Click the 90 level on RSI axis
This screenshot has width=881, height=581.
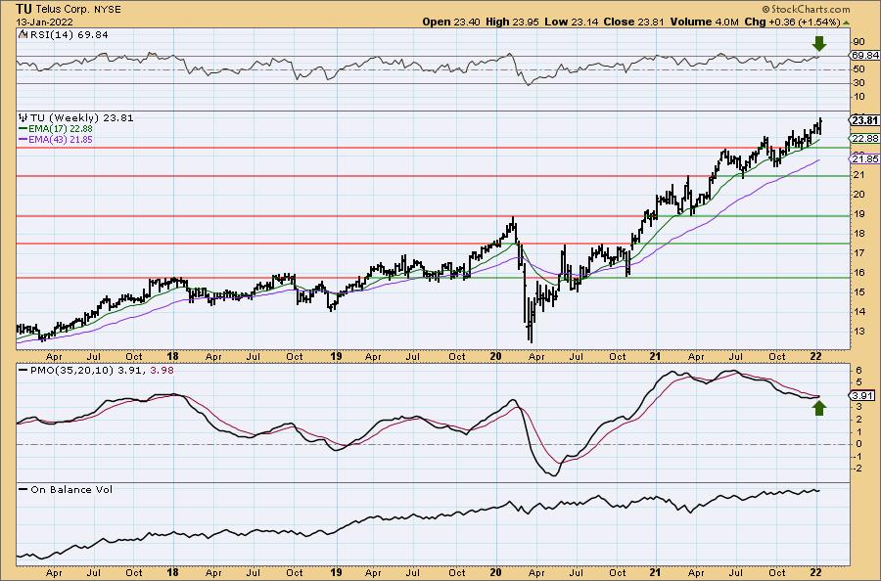(x=858, y=42)
